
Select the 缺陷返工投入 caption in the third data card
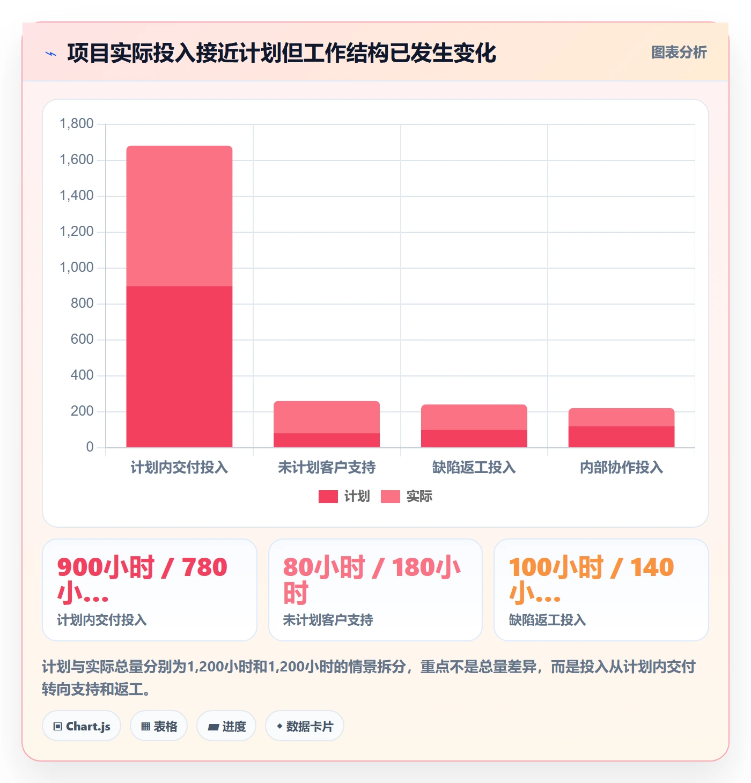[548, 620]
